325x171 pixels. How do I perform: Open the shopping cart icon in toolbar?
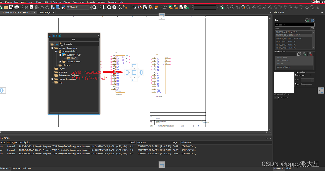tap(156, 8)
